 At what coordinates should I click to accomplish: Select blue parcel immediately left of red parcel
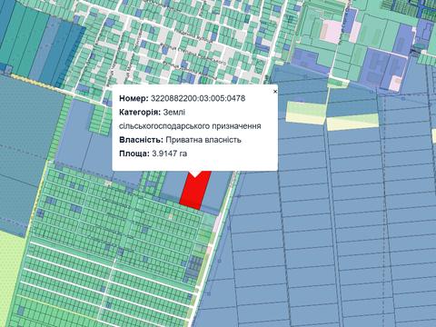point(172,184)
